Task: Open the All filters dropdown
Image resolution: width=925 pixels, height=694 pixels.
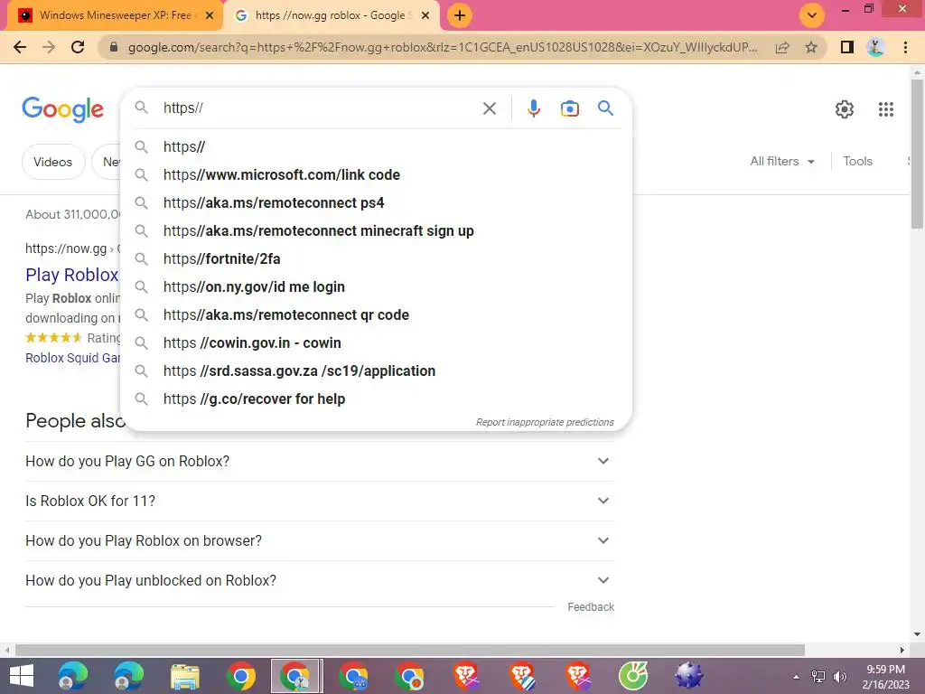Action: pyautogui.click(x=782, y=161)
